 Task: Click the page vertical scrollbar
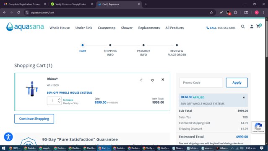(266, 39)
